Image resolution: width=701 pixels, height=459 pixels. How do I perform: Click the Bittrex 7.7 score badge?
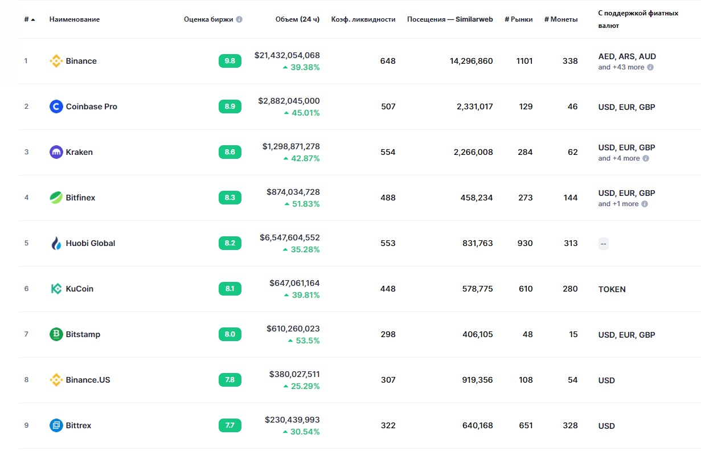(230, 425)
